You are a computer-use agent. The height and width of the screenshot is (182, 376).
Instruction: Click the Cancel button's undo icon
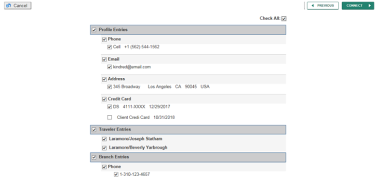[x=9, y=5]
